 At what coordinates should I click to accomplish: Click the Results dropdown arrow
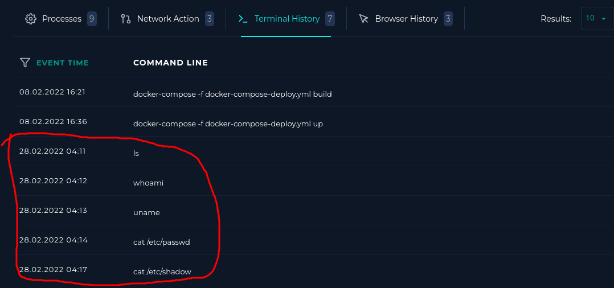[603, 19]
